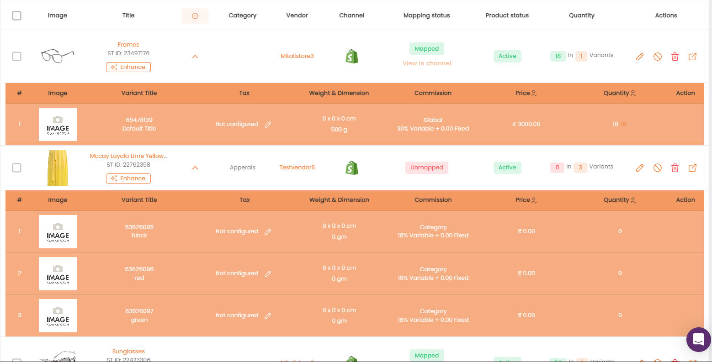Screen dimensions: 712x362
Task: Collapse all rows using header minus button
Action: coord(195,16)
